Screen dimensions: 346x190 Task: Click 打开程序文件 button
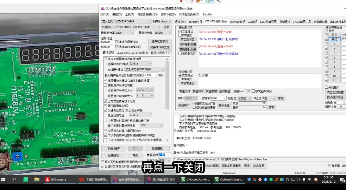click(160, 41)
